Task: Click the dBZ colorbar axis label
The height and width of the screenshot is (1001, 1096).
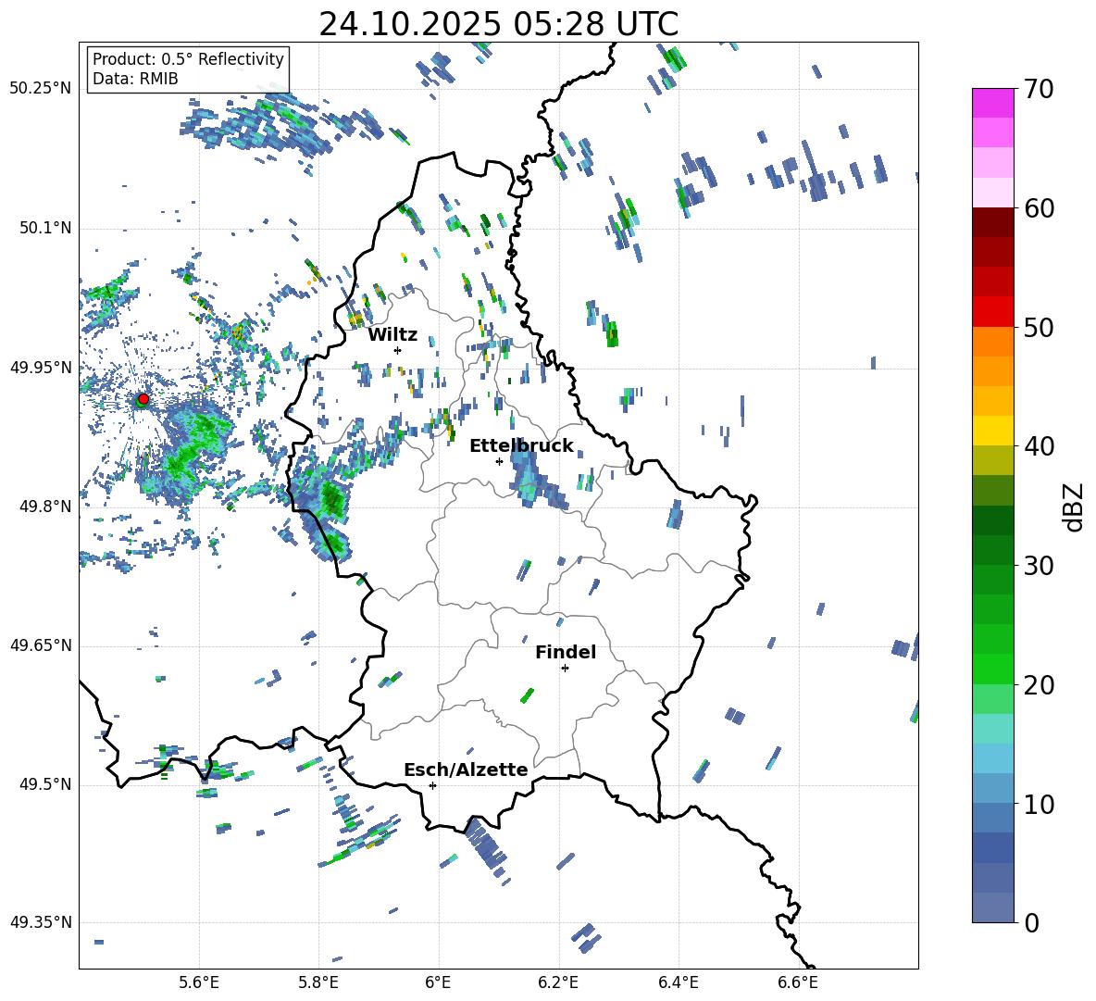Action: 1073,507
